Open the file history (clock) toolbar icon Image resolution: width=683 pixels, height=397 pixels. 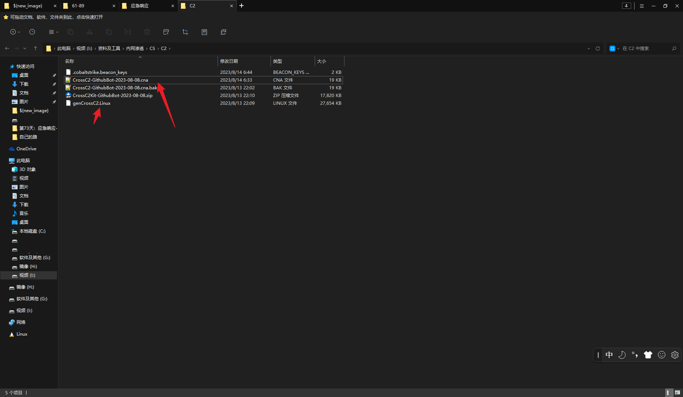pos(32,32)
